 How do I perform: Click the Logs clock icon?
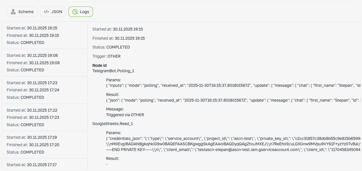coord(75,12)
